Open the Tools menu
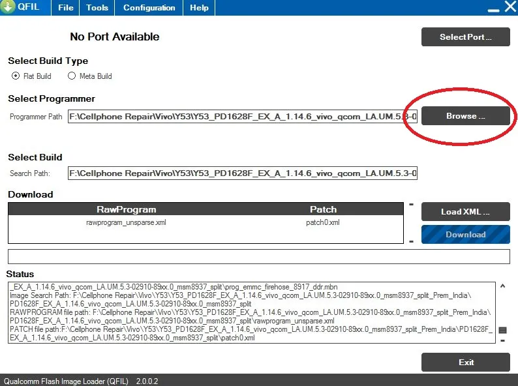 (97, 8)
